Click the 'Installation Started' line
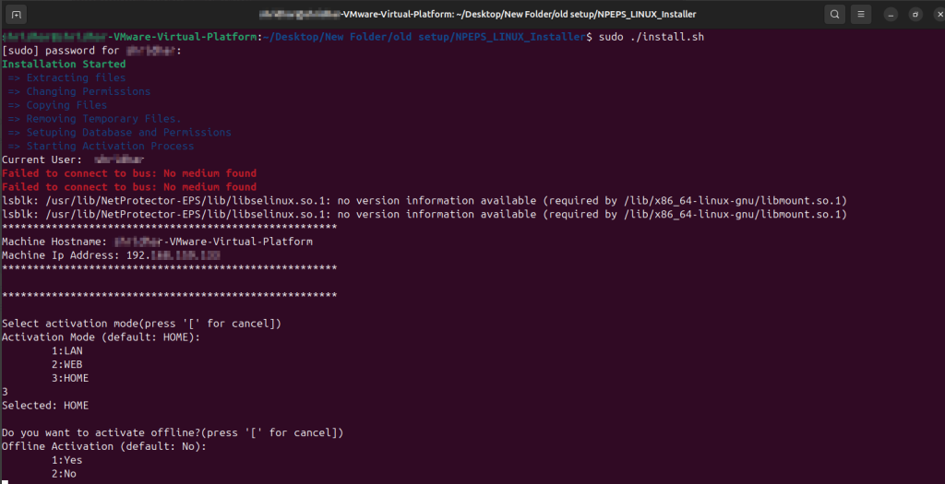The width and height of the screenshot is (945, 484). 64,65
